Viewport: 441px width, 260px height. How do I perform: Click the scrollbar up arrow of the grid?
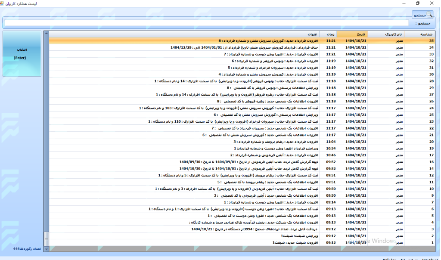coord(46,34)
